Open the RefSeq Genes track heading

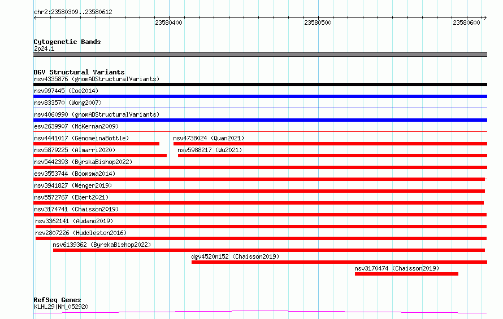pos(57,300)
